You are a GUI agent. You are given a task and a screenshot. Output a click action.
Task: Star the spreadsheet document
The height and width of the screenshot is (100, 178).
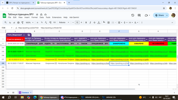37,14
